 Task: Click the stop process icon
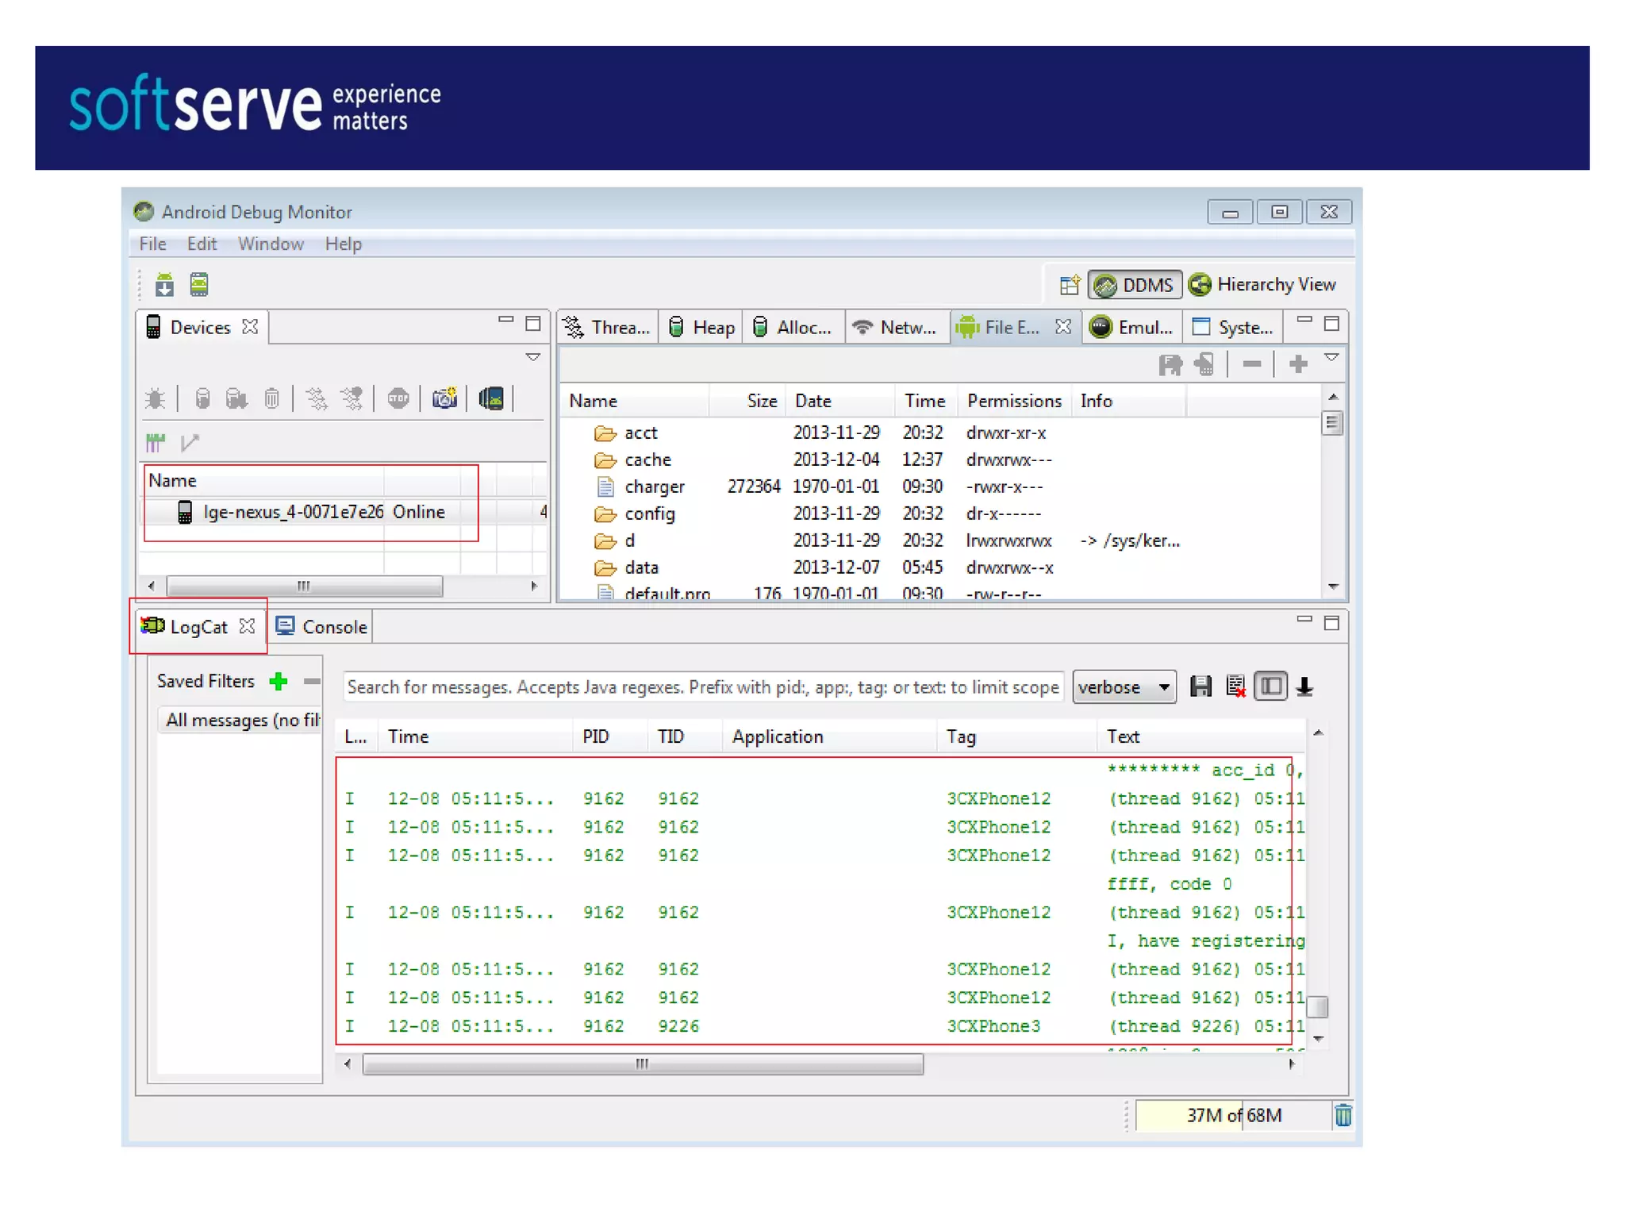398,398
